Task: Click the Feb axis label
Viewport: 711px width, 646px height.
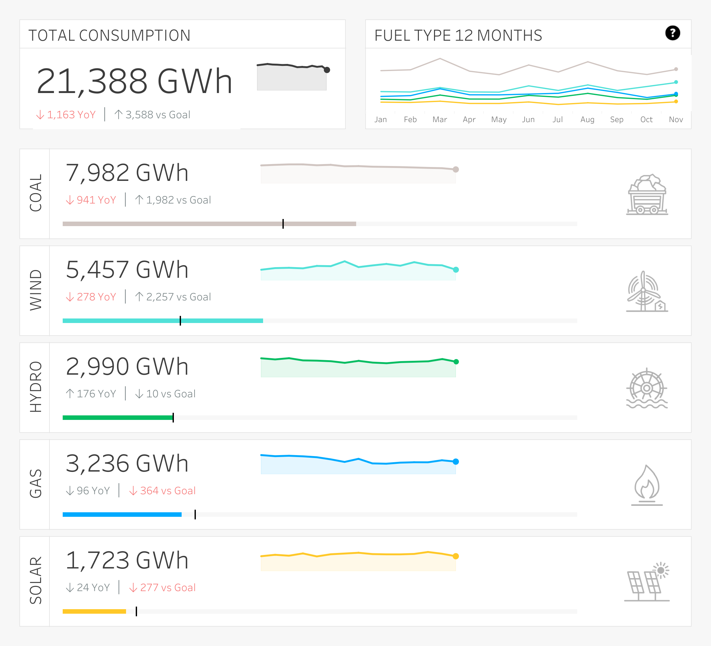Action: [410, 120]
